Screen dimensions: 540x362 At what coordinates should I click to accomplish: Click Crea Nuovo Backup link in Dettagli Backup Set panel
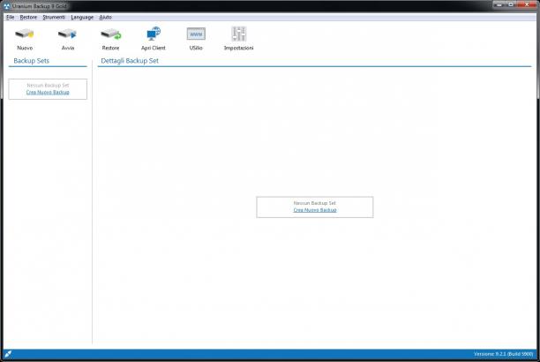point(315,210)
